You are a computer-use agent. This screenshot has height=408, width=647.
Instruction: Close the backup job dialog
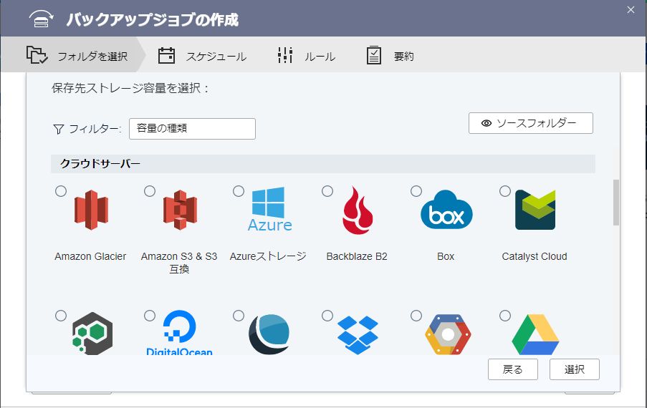[x=631, y=9]
